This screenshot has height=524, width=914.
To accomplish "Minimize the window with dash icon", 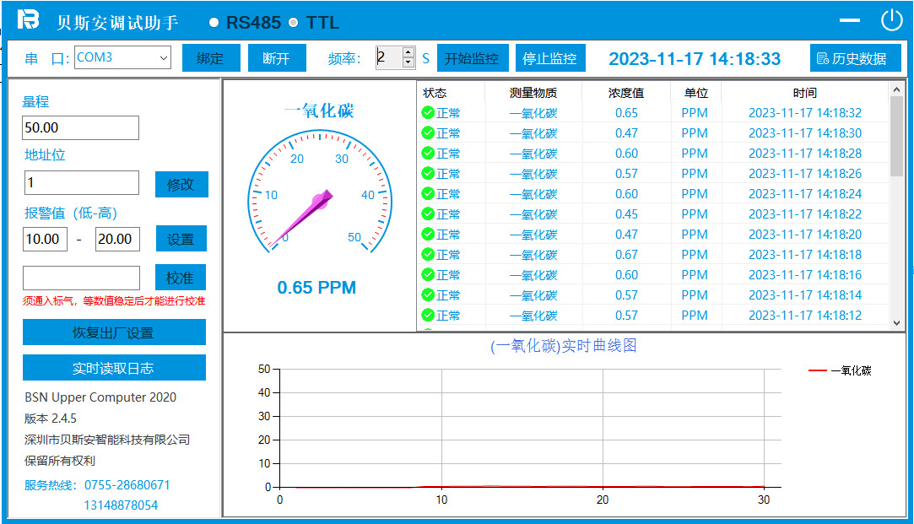I will point(850,21).
